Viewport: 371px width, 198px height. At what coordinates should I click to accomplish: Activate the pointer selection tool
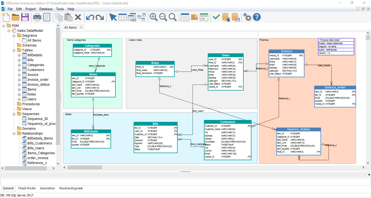pos(113,17)
